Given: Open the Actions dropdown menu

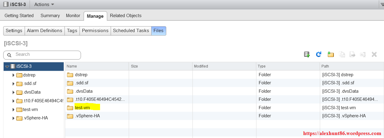Looking at the screenshot, I should (44, 4).
